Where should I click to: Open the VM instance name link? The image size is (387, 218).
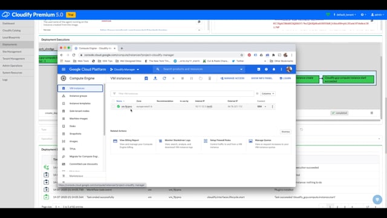(126, 107)
